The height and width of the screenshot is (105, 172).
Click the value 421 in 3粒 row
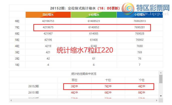click(x=48, y=52)
